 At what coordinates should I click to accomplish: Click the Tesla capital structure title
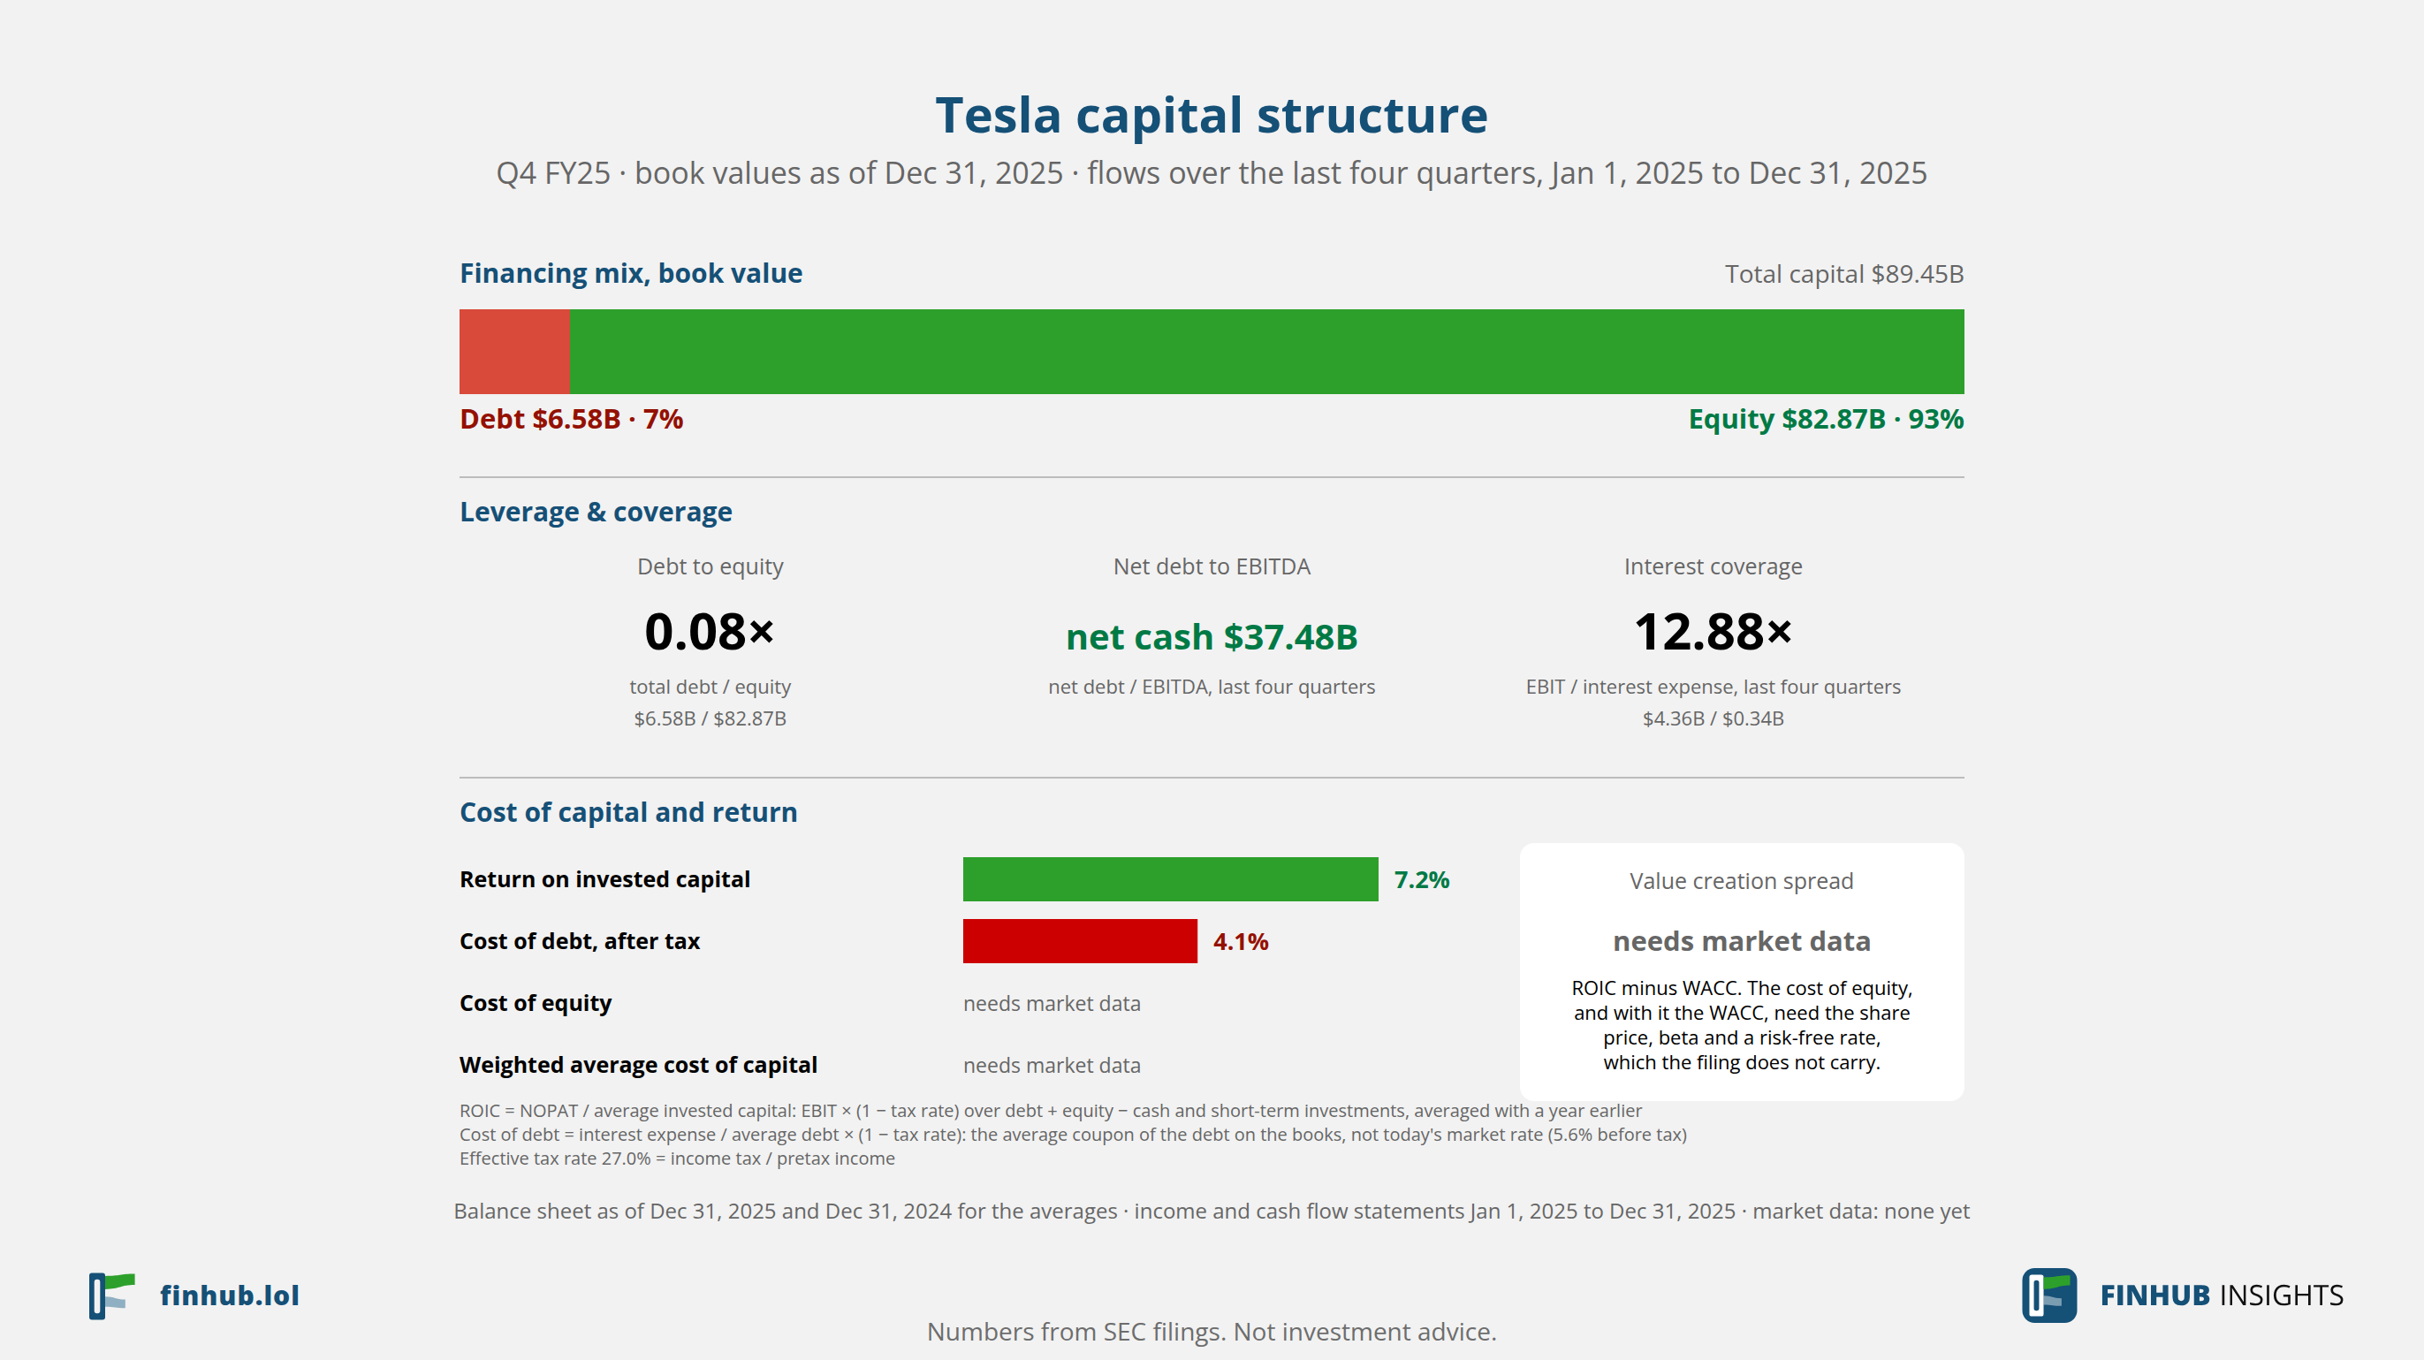[1212, 116]
